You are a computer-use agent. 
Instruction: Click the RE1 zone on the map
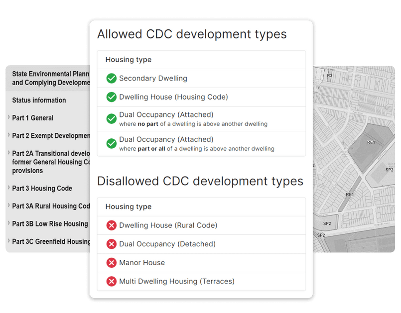tap(371, 143)
